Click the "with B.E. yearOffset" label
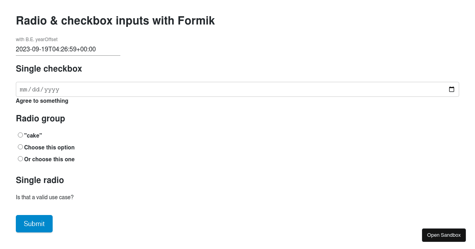This screenshot has height=249, width=475. pyautogui.click(x=36, y=39)
